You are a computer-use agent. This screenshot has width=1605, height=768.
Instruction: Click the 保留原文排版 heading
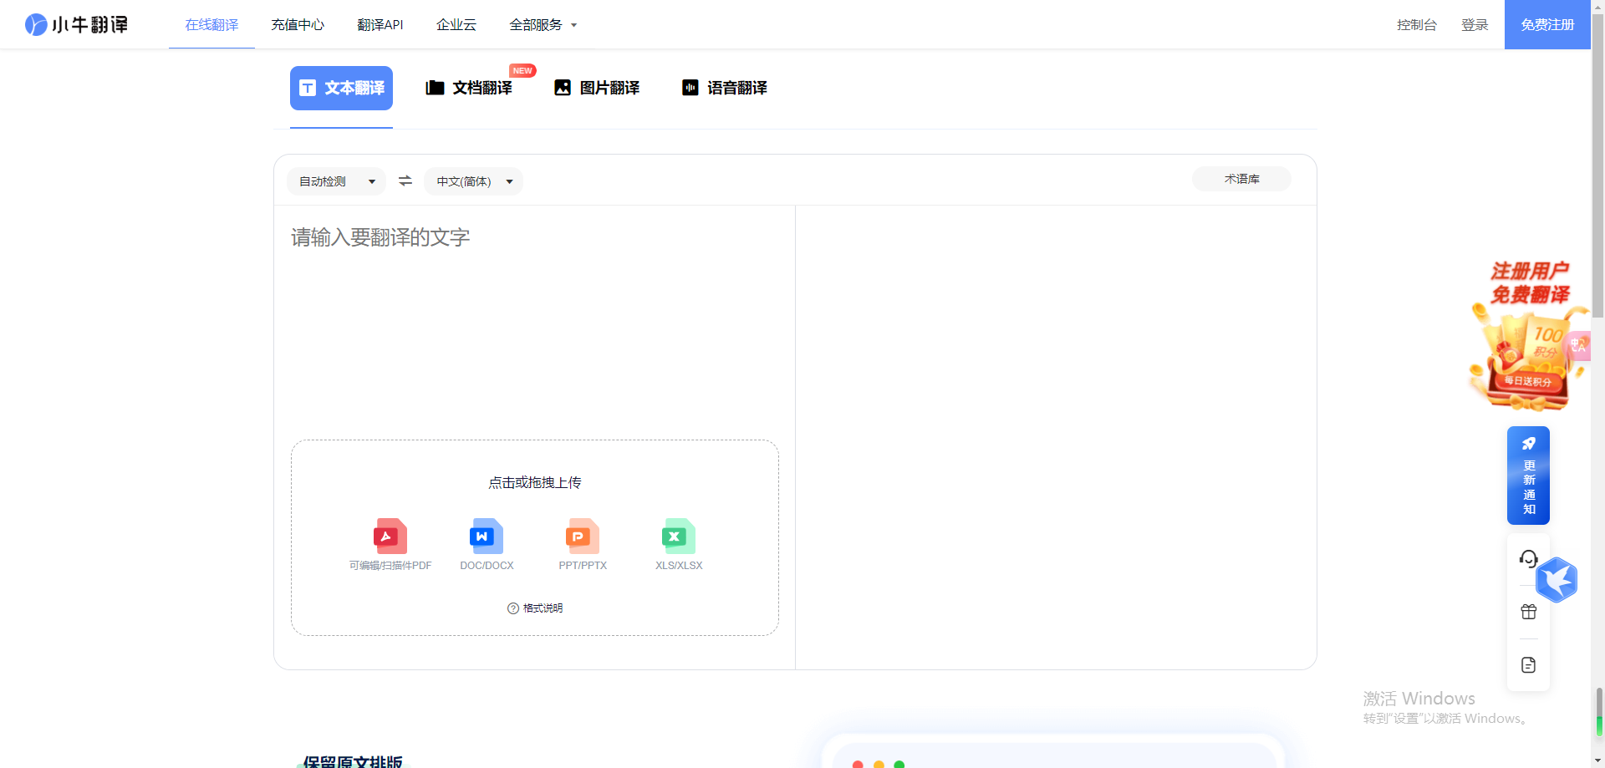tap(352, 761)
